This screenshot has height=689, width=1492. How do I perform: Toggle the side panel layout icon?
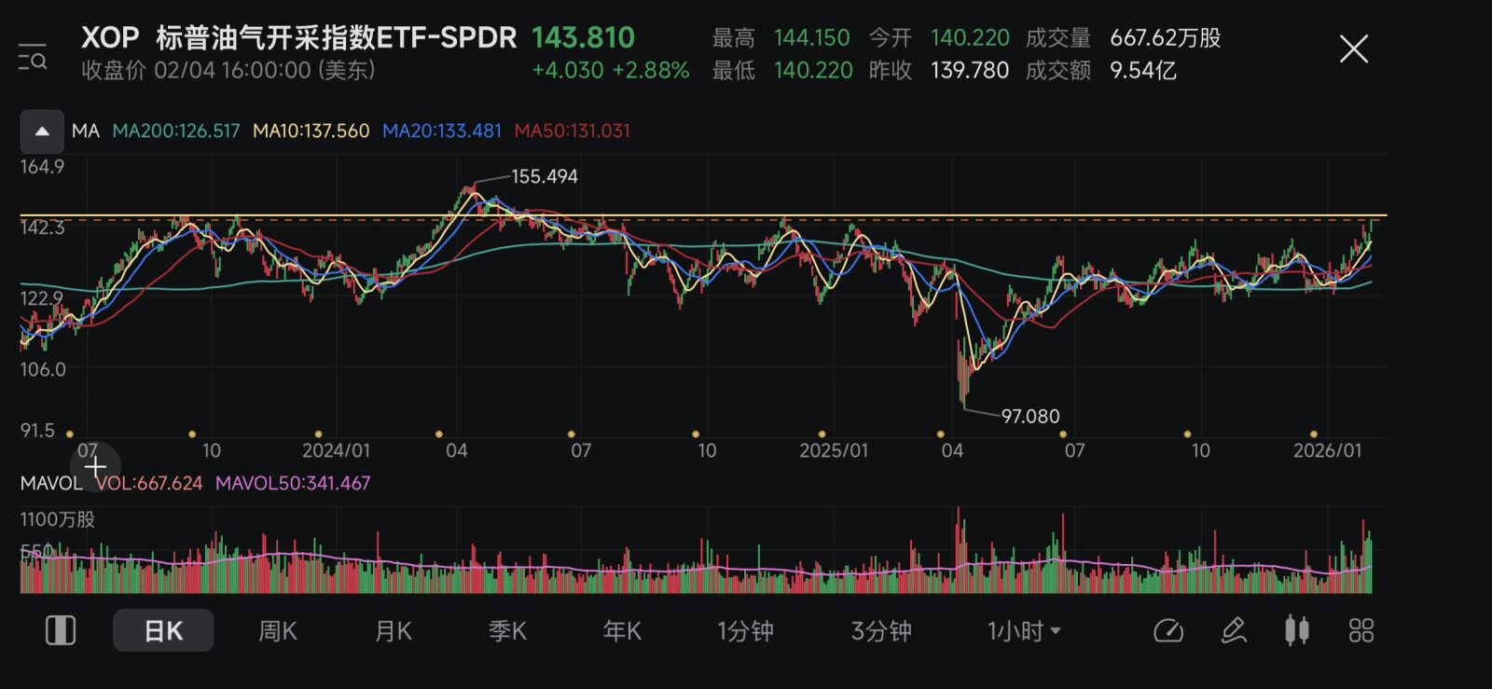61,631
